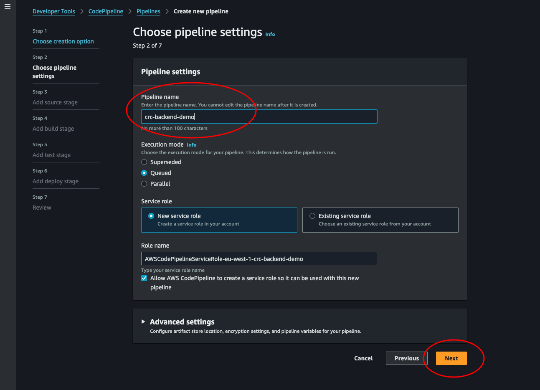Select the Parallel execution mode
This screenshot has height=390, width=540.
point(144,184)
